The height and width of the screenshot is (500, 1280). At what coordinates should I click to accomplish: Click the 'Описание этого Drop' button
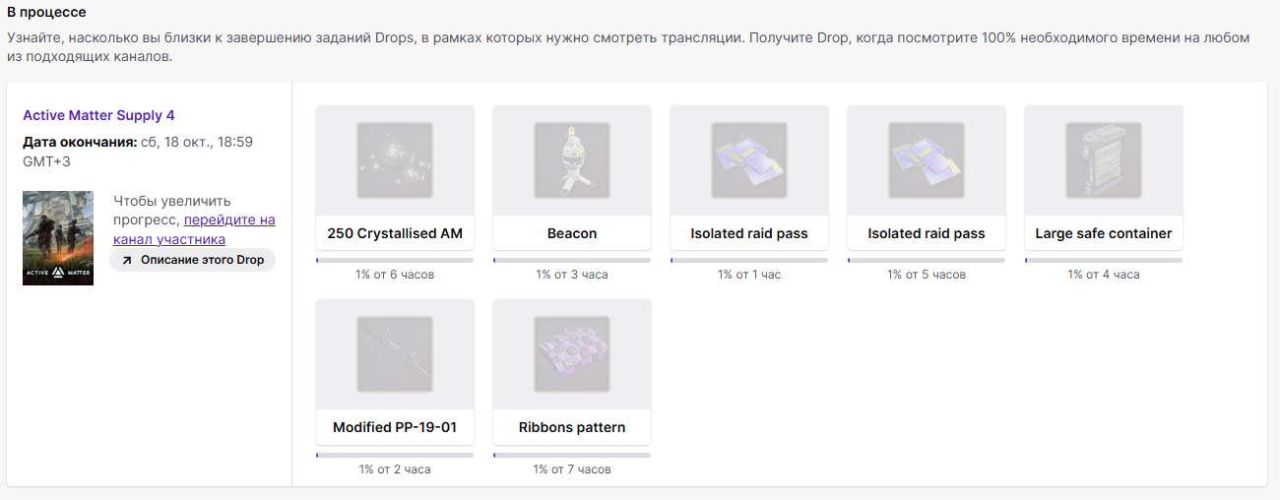(193, 260)
